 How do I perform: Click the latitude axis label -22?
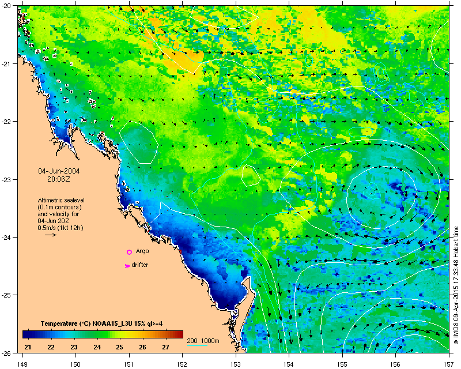point(6,122)
